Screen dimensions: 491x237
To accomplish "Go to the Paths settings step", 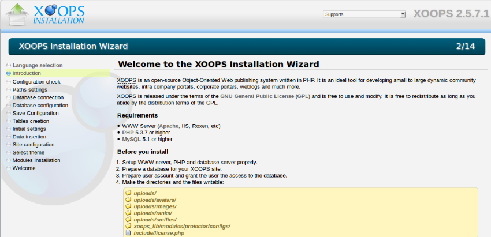I will [x=29, y=90].
